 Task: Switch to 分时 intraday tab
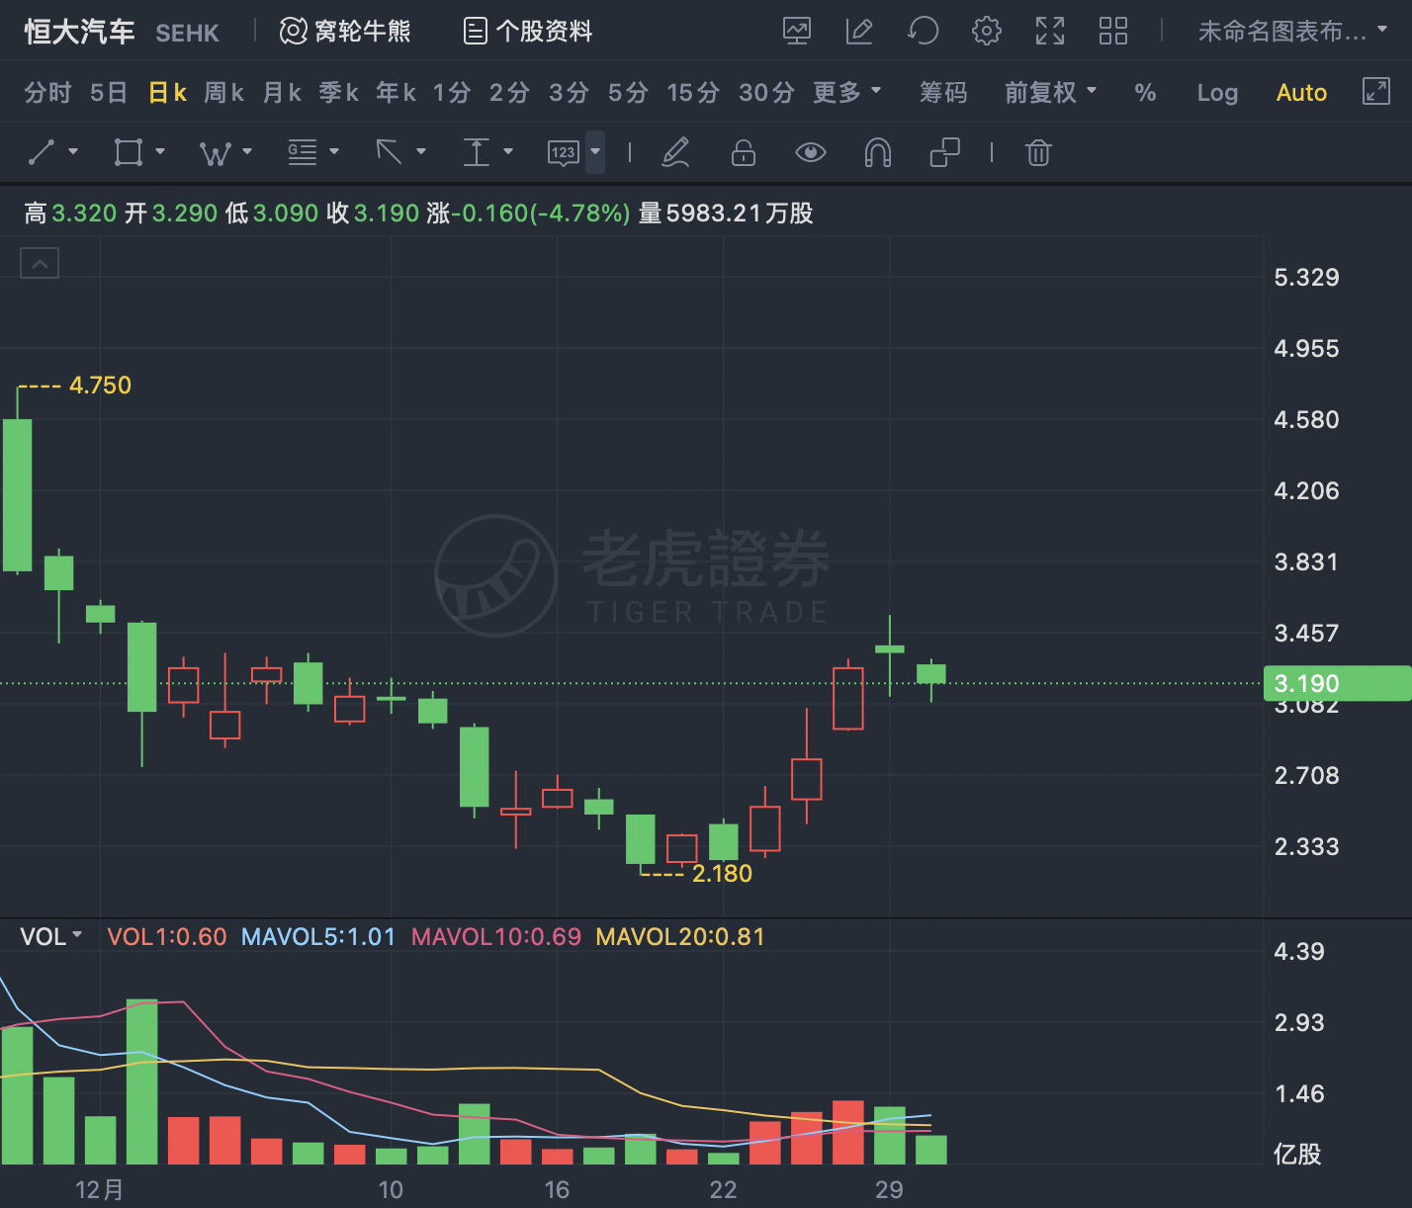47,93
